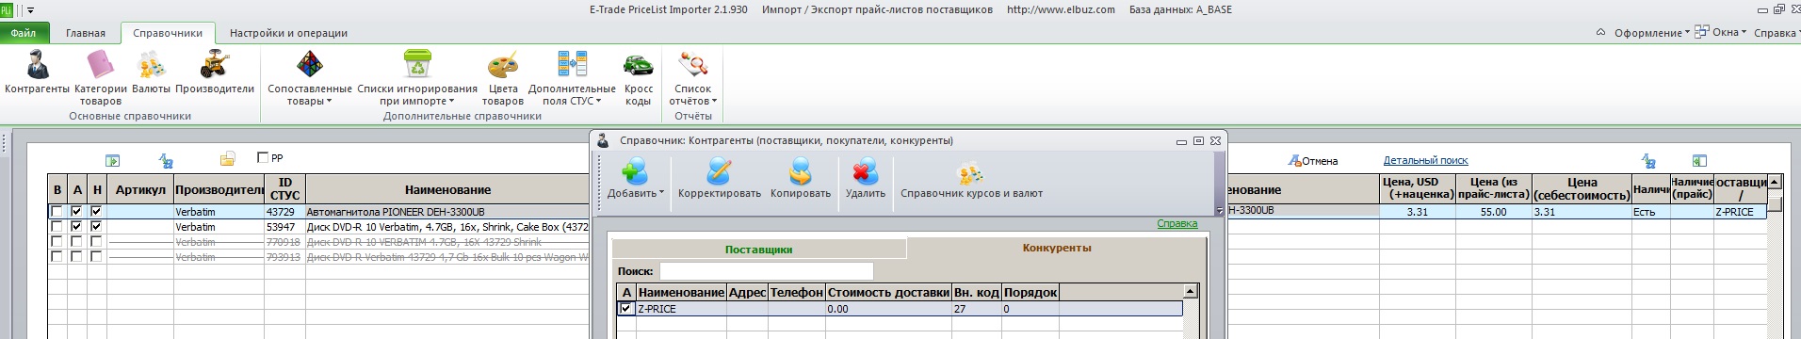Image resolution: width=1801 pixels, height=339 pixels.
Task: Select the 43729 ID СТУС cell
Action: [x=284, y=212]
